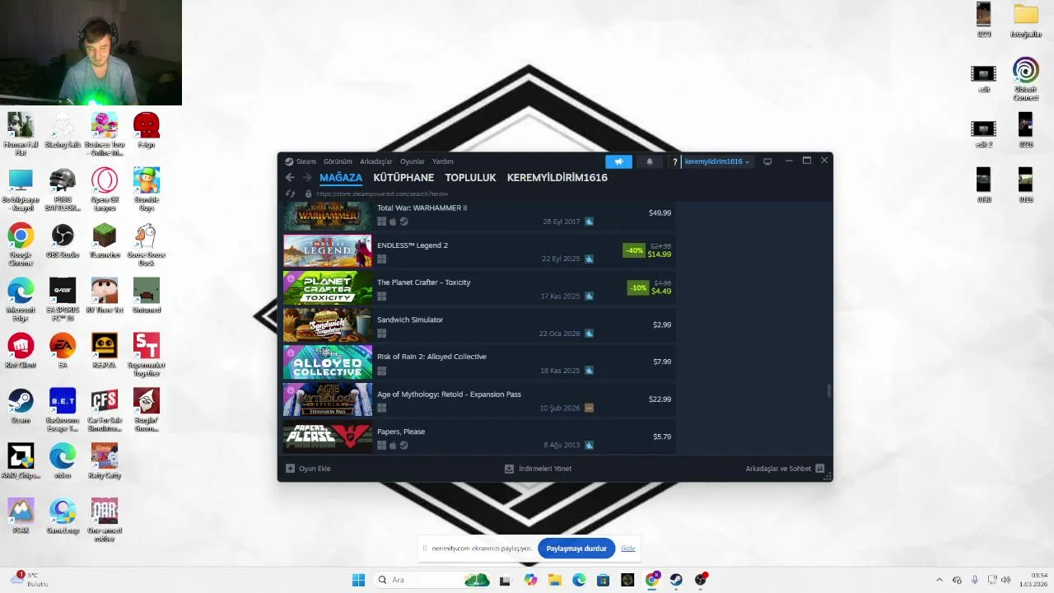The width and height of the screenshot is (1054, 593).
Task: Open TLauncher Minecraft desktop icon
Action: pyautogui.click(x=105, y=241)
